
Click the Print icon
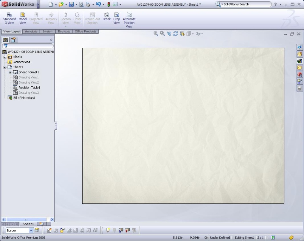click(x=88, y=4)
